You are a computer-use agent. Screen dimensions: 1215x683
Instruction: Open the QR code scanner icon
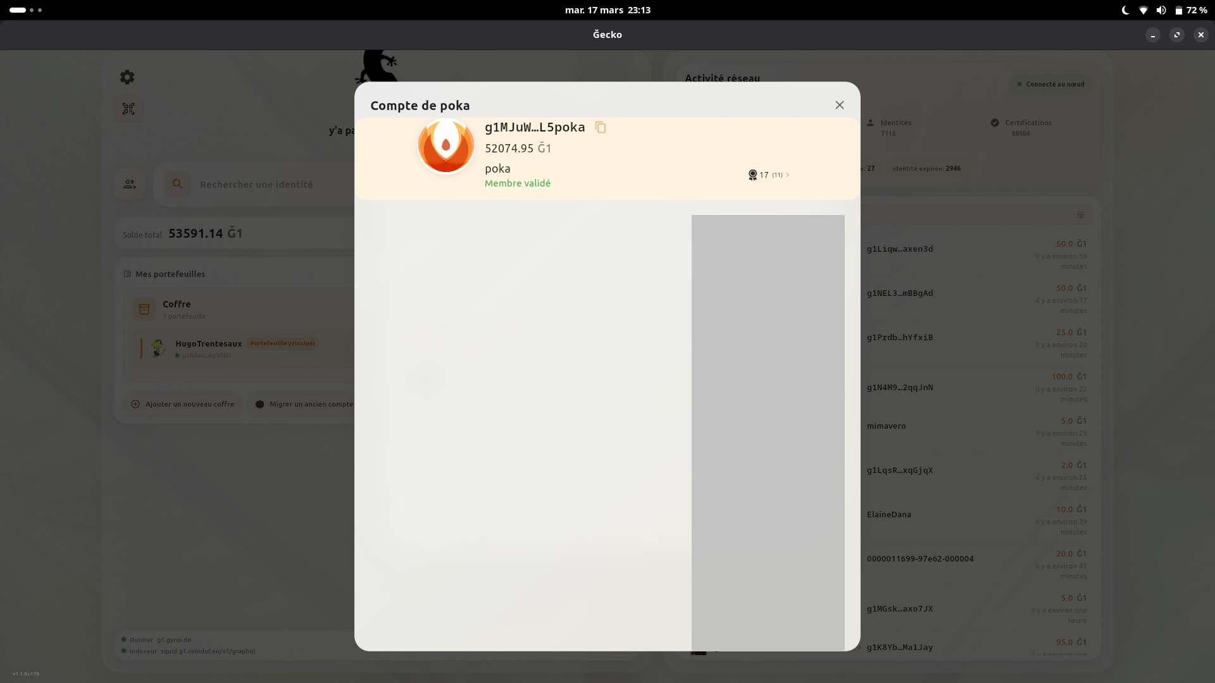click(x=128, y=109)
